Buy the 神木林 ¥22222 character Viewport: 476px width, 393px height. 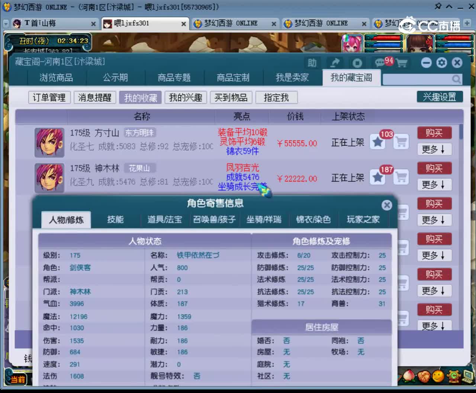pos(434,168)
